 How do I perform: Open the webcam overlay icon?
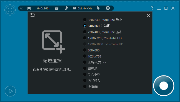tap(108, 8)
